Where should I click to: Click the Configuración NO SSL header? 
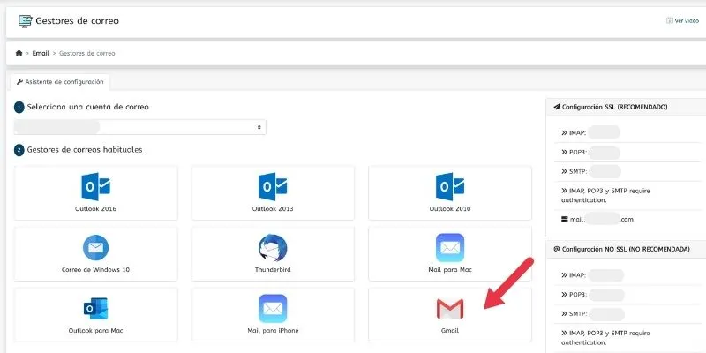point(626,249)
